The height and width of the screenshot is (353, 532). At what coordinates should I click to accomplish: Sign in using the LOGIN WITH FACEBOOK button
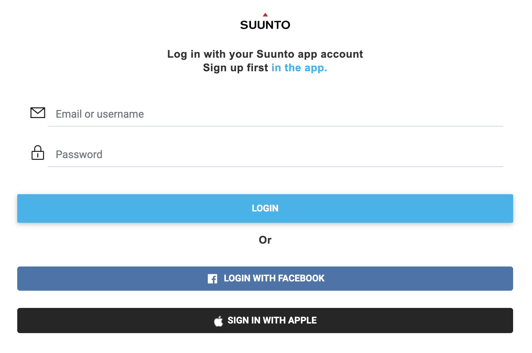265,278
